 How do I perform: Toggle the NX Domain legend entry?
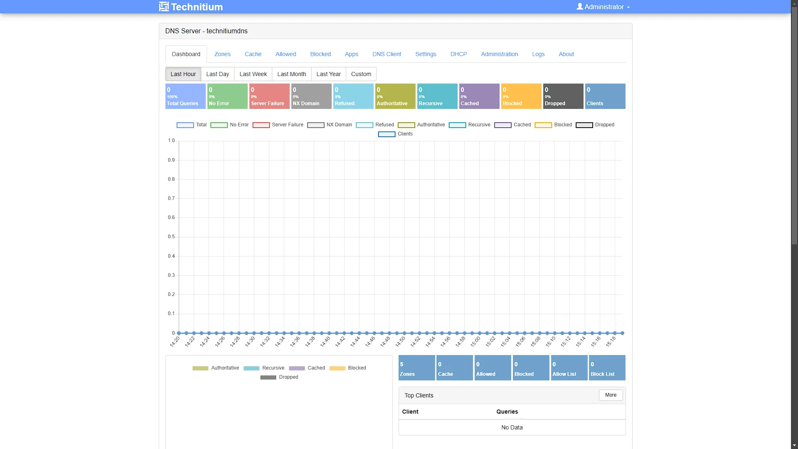pos(330,125)
